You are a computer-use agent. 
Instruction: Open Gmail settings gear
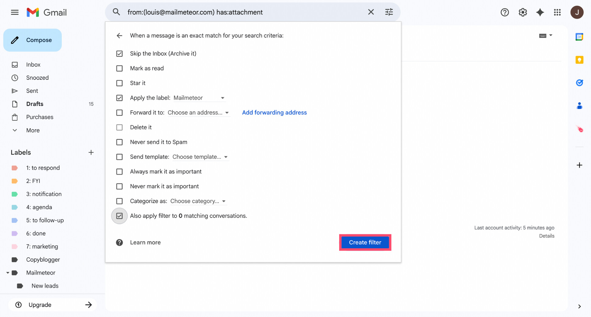(x=522, y=12)
